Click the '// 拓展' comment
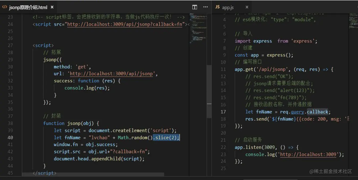358x180 pixels. (x=52, y=52)
